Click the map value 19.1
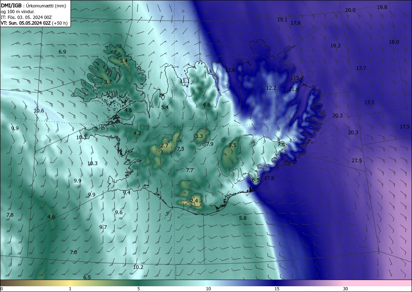412x292 pixels. point(282,19)
